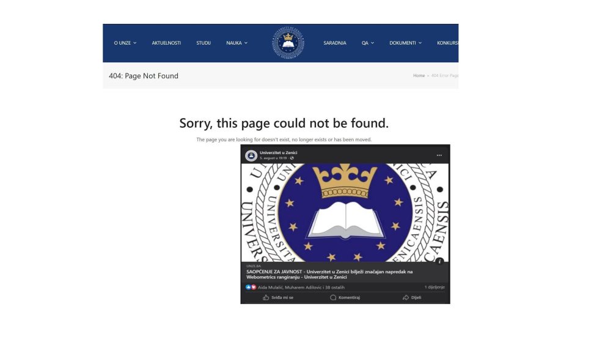The width and height of the screenshot is (605, 340).
Task: Open the STUDIJ menu item
Action: (204, 43)
